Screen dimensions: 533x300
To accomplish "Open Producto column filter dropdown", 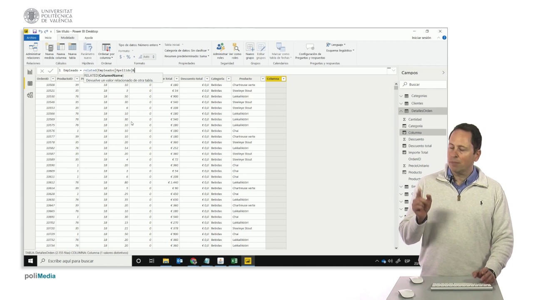I will (263, 79).
